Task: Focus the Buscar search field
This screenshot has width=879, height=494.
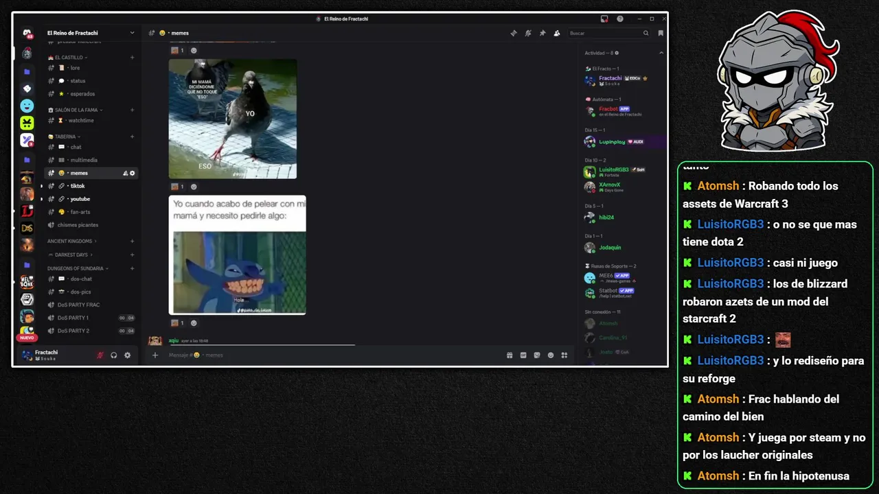Action: pyautogui.click(x=608, y=33)
